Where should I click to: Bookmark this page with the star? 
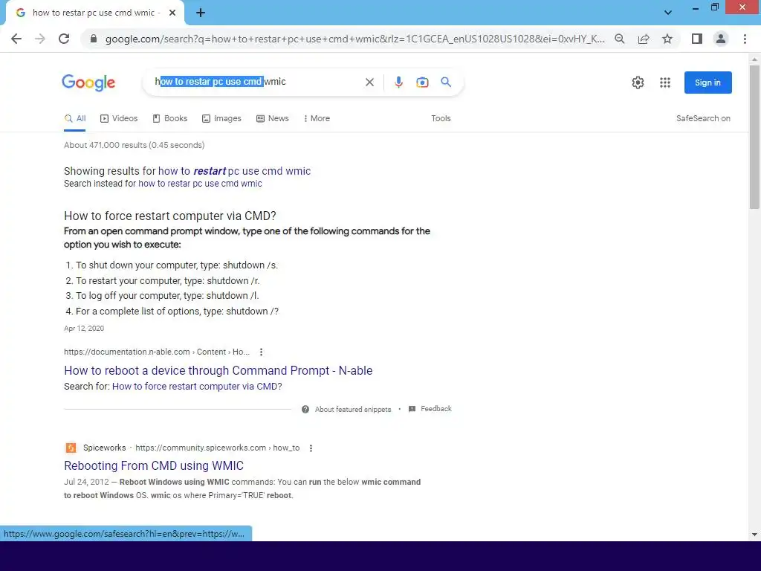(x=667, y=39)
